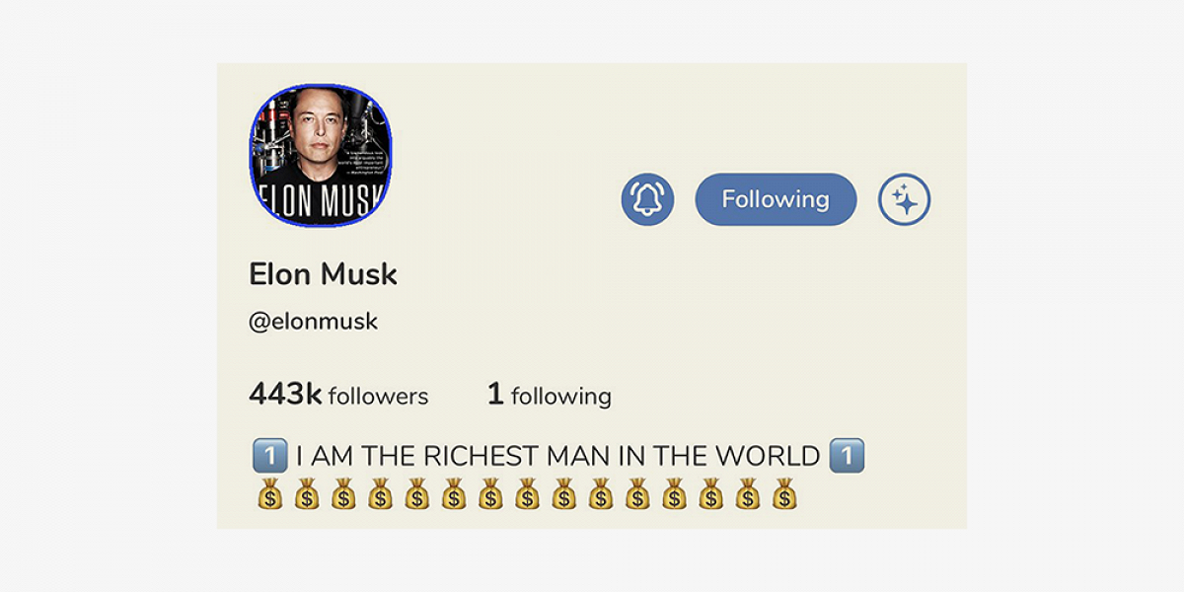This screenshot has width=1184, height=592.
Task: Open the 1 following list
Action: 549,395
